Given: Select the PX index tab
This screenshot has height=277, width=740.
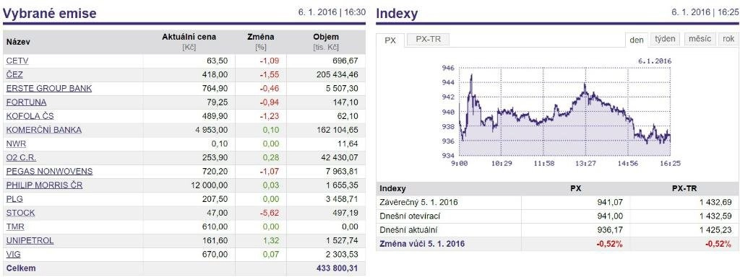Looking at the screenshot, I should point(390,40).
